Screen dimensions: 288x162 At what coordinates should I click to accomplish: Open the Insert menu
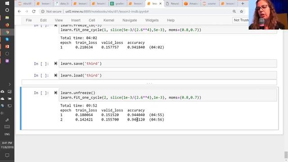(x=76, y=20)
